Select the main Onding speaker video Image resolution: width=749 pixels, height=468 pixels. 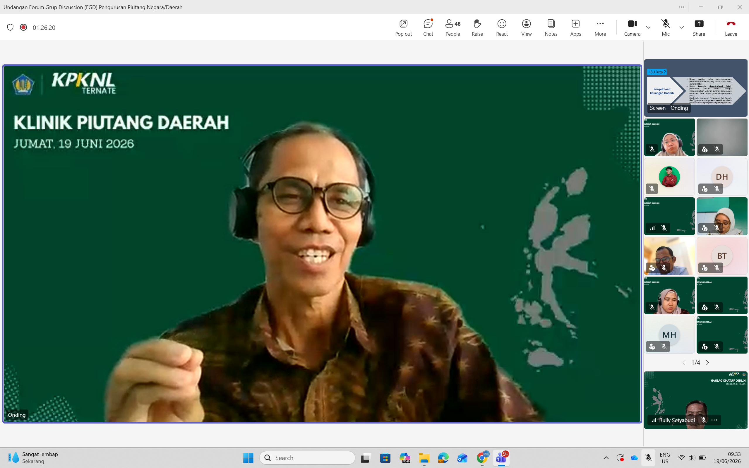[x=322, y=244]
